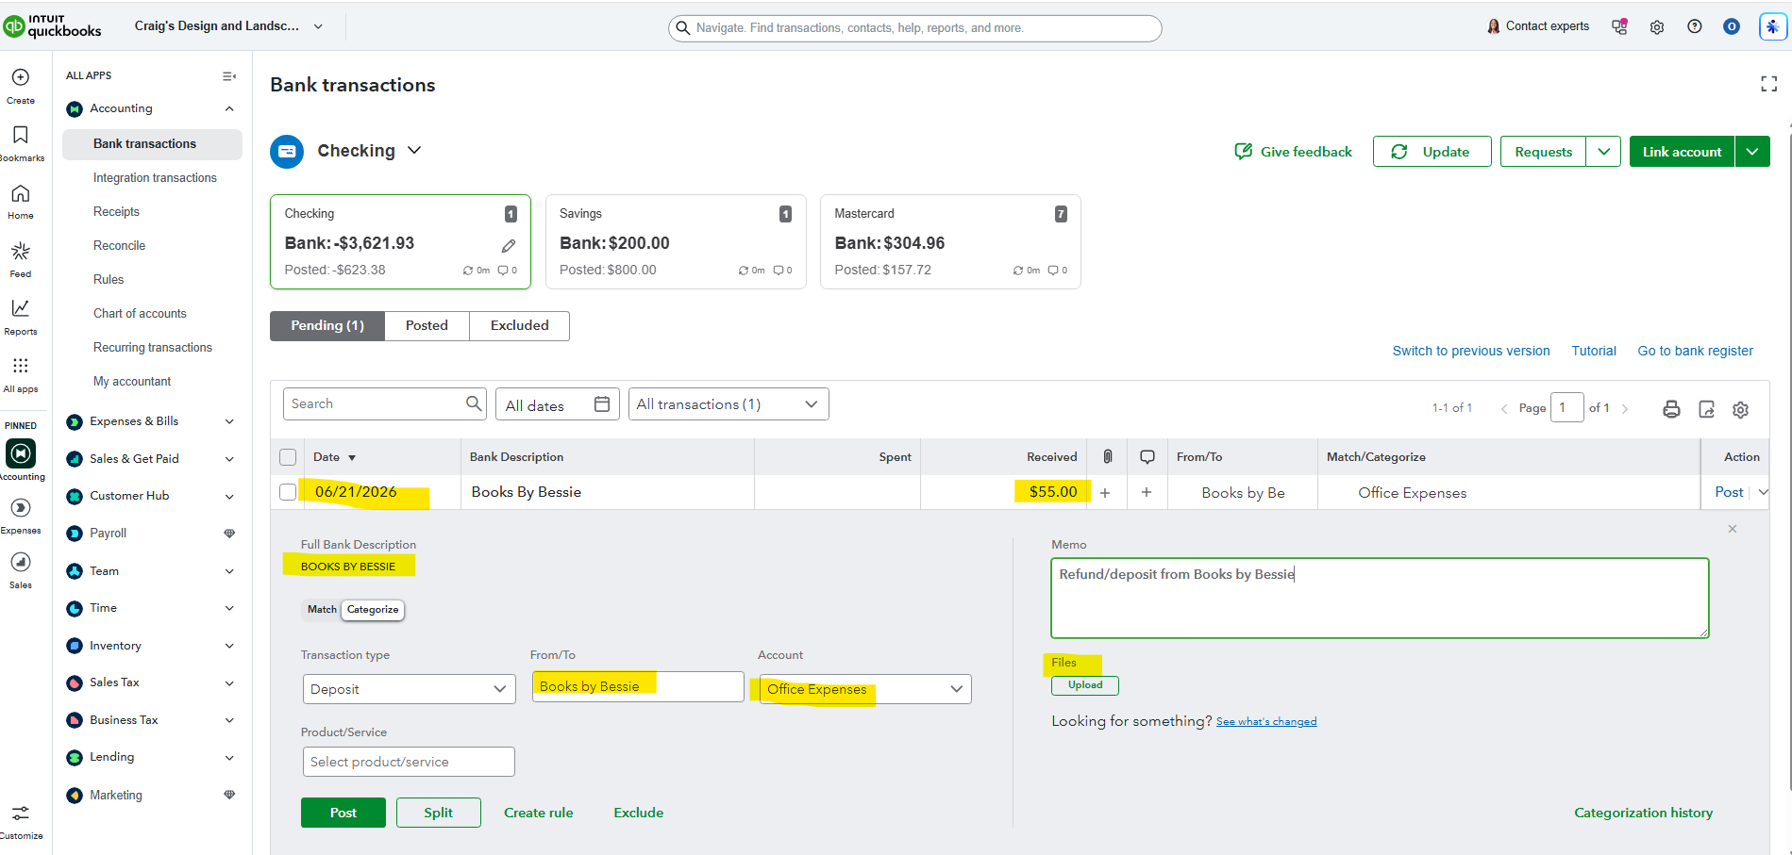Open table settings gear icon
Image resolution: width=1792 pixels, height=855 pixels.
click(1741, 409)
